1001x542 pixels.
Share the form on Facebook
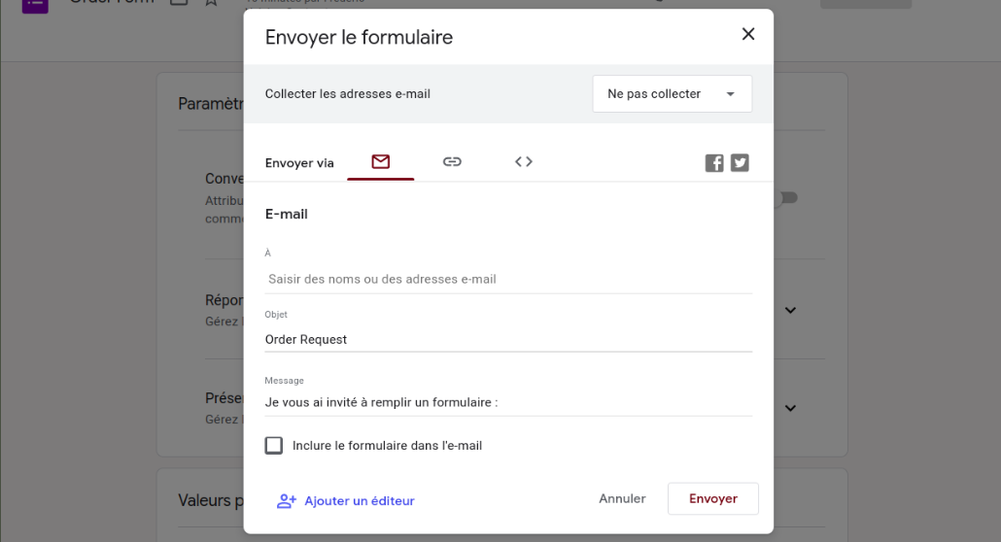click(x=714, y=163)
